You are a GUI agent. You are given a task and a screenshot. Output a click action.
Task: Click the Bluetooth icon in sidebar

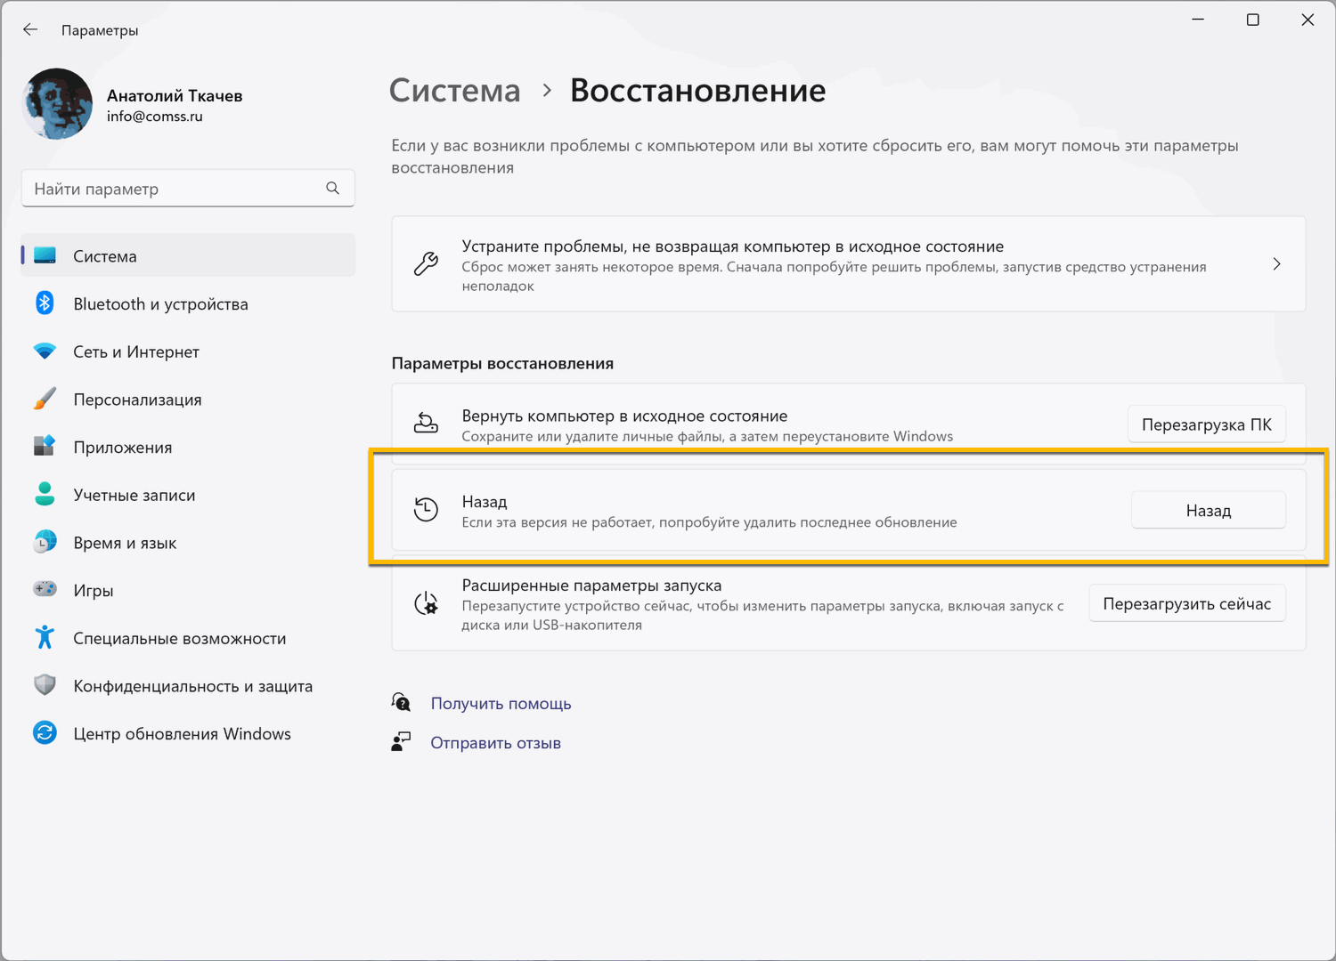point(45,303)
